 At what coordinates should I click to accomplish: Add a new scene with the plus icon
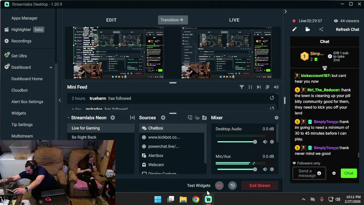(x=113, y=118)
